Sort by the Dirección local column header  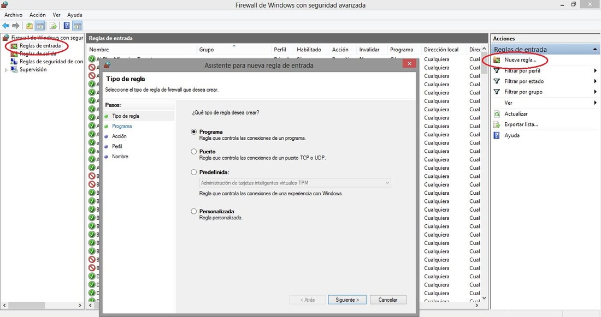click(444, 50)
